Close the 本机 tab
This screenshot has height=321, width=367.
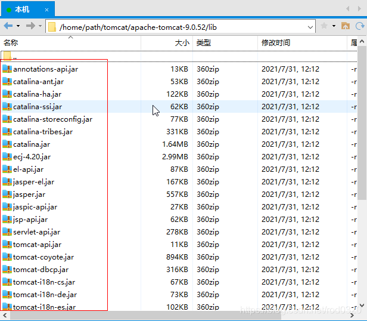pyautogui.click(x=46, y=10)
